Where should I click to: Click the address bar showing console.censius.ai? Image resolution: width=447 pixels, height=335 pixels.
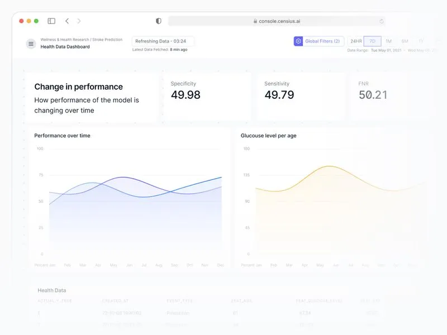[277, 21]
